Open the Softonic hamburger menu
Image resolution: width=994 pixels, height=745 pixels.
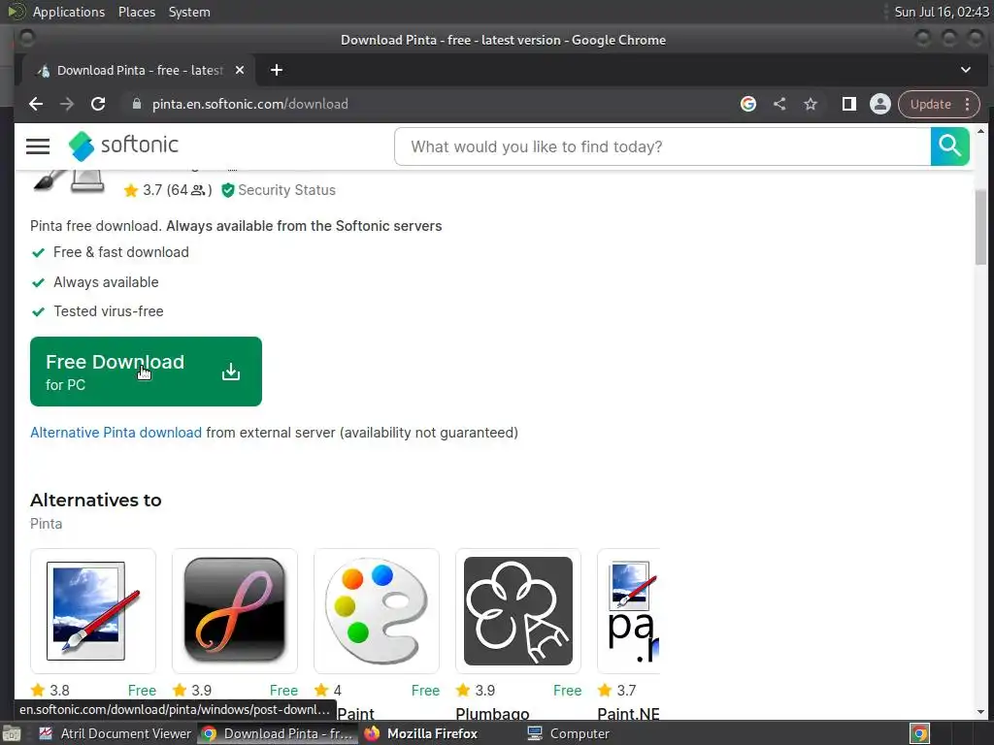[x=38, y=146]
